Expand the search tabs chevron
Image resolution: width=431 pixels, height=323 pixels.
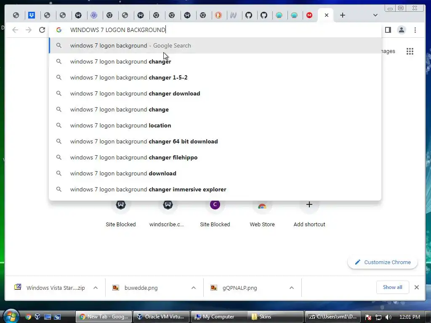[375, 16]
